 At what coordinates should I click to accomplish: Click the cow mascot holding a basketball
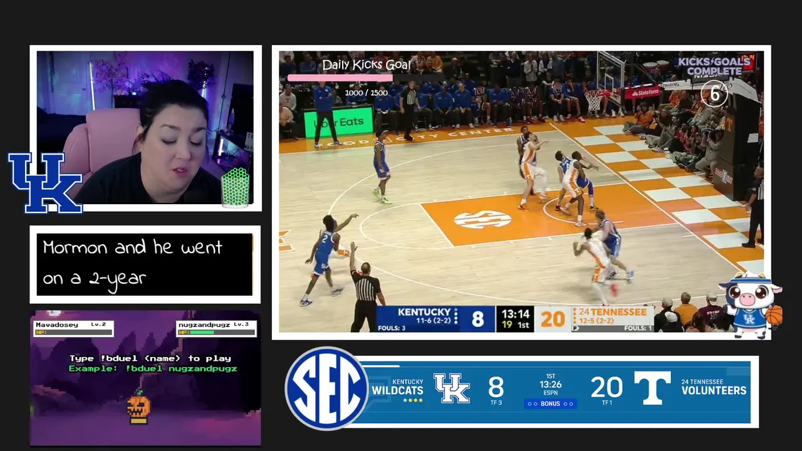[x=751, y=306]
